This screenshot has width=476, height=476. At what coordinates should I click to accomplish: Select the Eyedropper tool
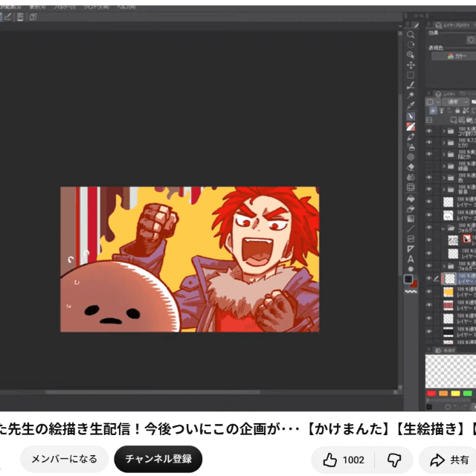click(411, 106)
